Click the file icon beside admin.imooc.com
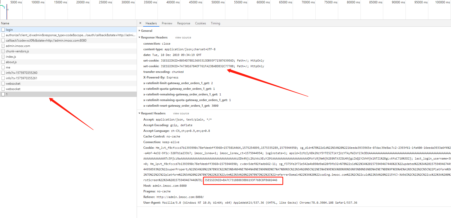 3,46
